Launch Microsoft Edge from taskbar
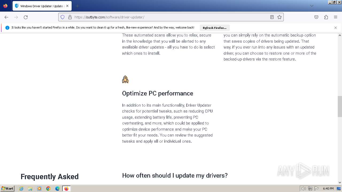This screenshot has height=192, width=342. point(57,189)
